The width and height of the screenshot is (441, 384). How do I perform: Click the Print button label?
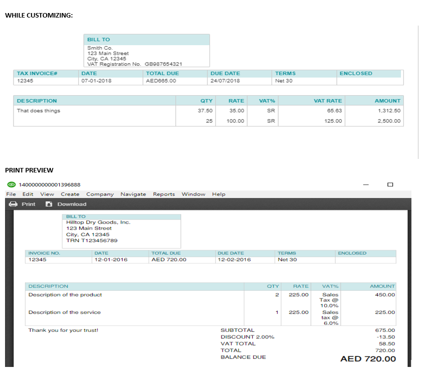tap(29, 204)
